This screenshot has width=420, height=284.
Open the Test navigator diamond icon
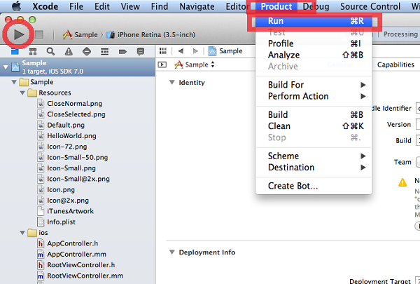(87, 51)
